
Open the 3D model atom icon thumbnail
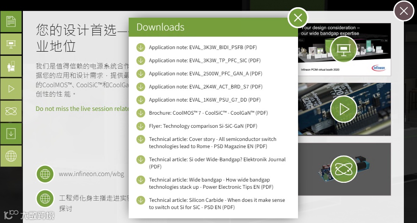coord(343,169)
